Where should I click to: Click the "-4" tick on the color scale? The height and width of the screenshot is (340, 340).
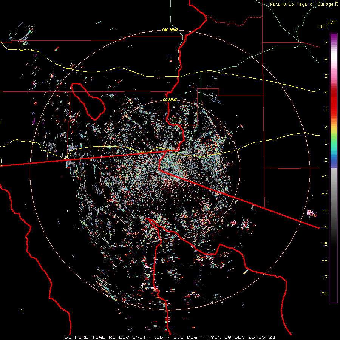[x=325, y=227]
